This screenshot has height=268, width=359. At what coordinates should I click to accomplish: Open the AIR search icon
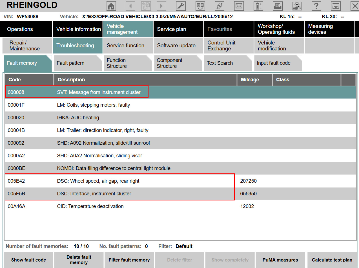[297, 6]
